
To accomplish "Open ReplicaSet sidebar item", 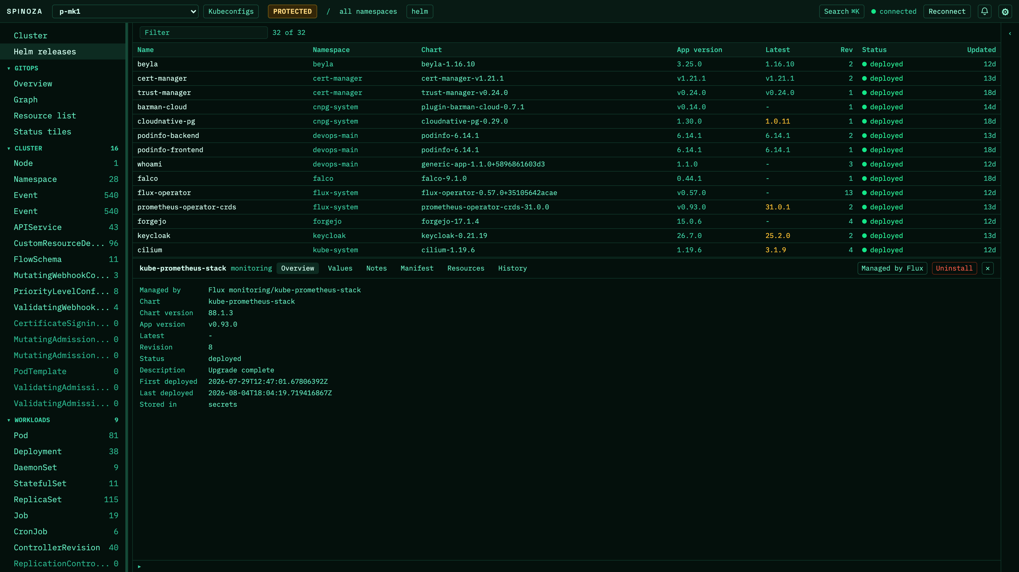I will pos(62,500).
